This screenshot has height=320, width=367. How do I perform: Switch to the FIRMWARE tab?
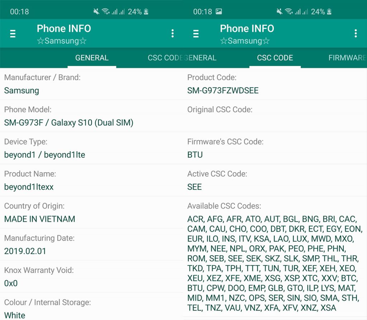pyautogui.click(x=348, y=58)
